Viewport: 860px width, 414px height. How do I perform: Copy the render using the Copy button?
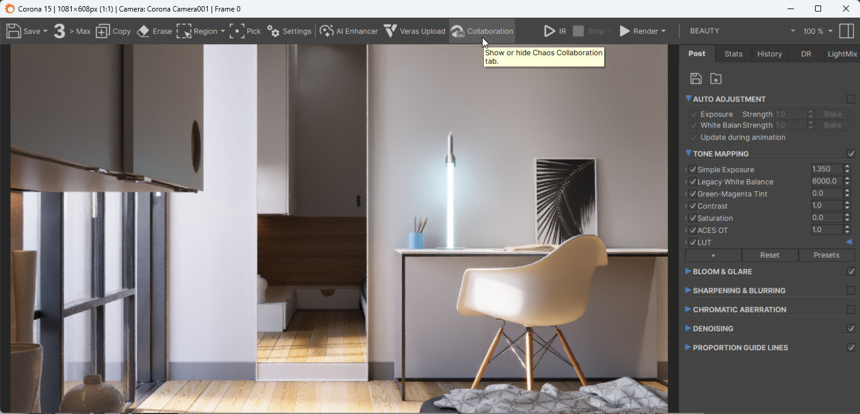click(113, 31)
